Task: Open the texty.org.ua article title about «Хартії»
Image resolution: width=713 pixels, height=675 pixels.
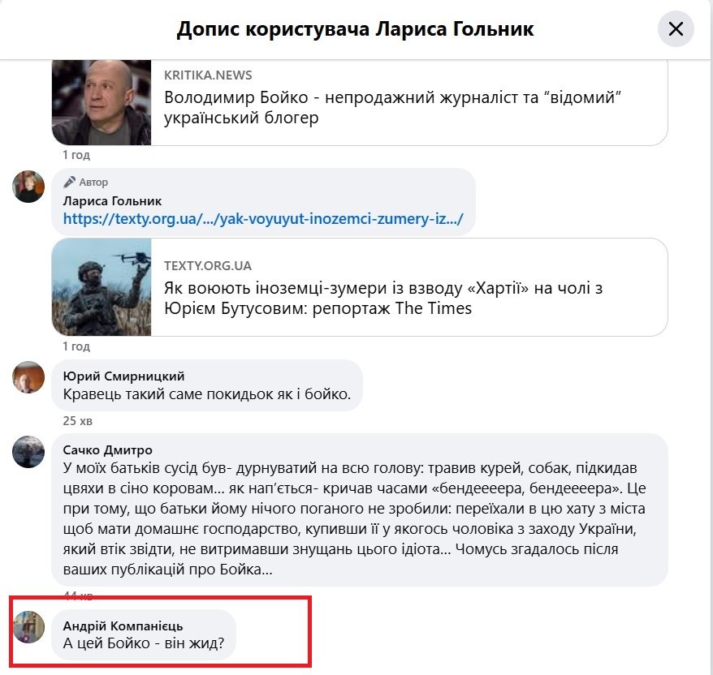Action: (x=383, y=298)
